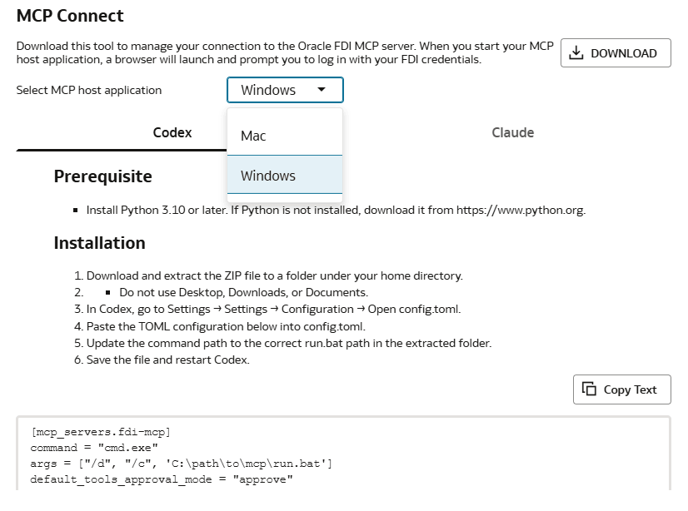
Task: Click 'Do not use Desktop, Downloads, or Documents'
Action: click(x=243, y=292)
